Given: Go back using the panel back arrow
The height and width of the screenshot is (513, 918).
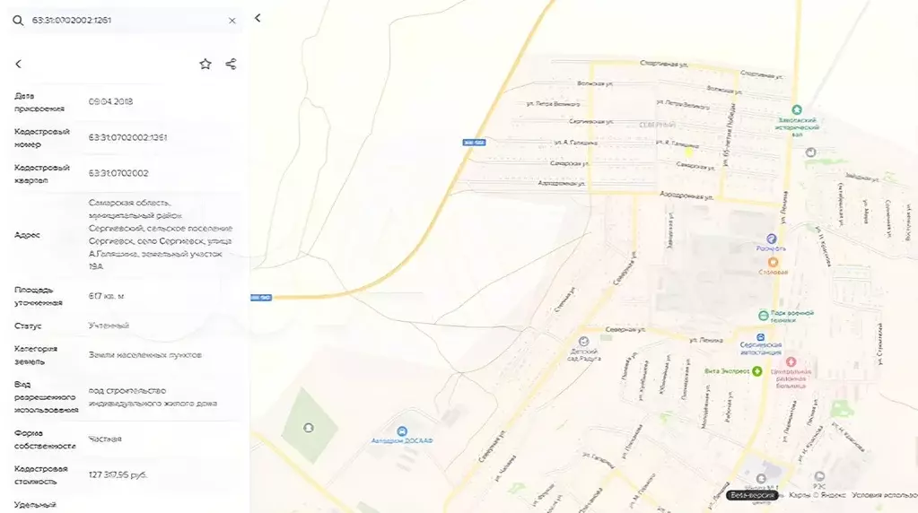Looking at the screenshot, I should click(18, 64).
